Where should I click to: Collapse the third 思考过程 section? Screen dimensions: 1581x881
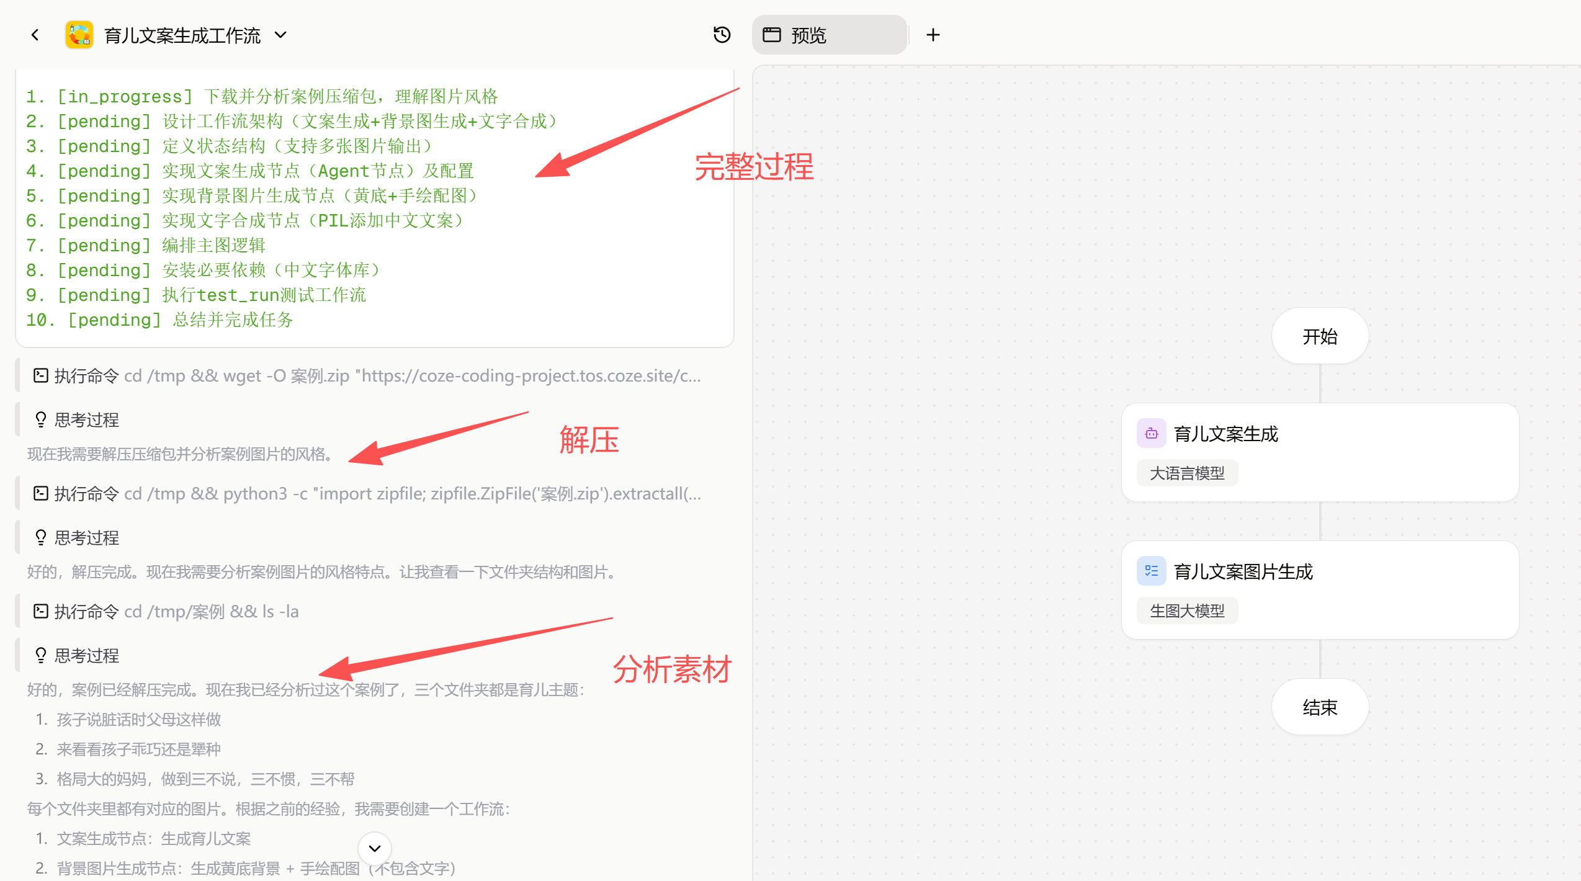(86, 656)
